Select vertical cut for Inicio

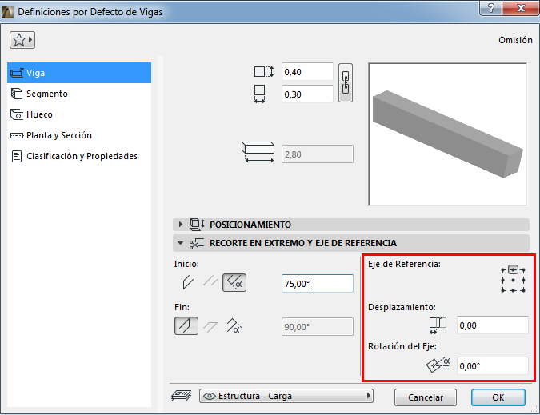(x=187, y=282)
